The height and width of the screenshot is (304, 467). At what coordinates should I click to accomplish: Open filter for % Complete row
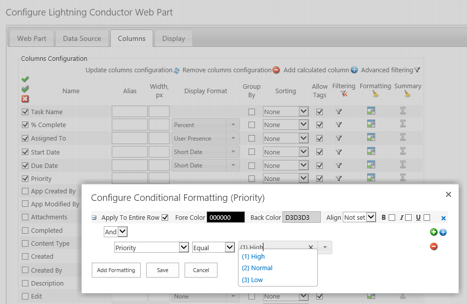click(x=339, y=125)
